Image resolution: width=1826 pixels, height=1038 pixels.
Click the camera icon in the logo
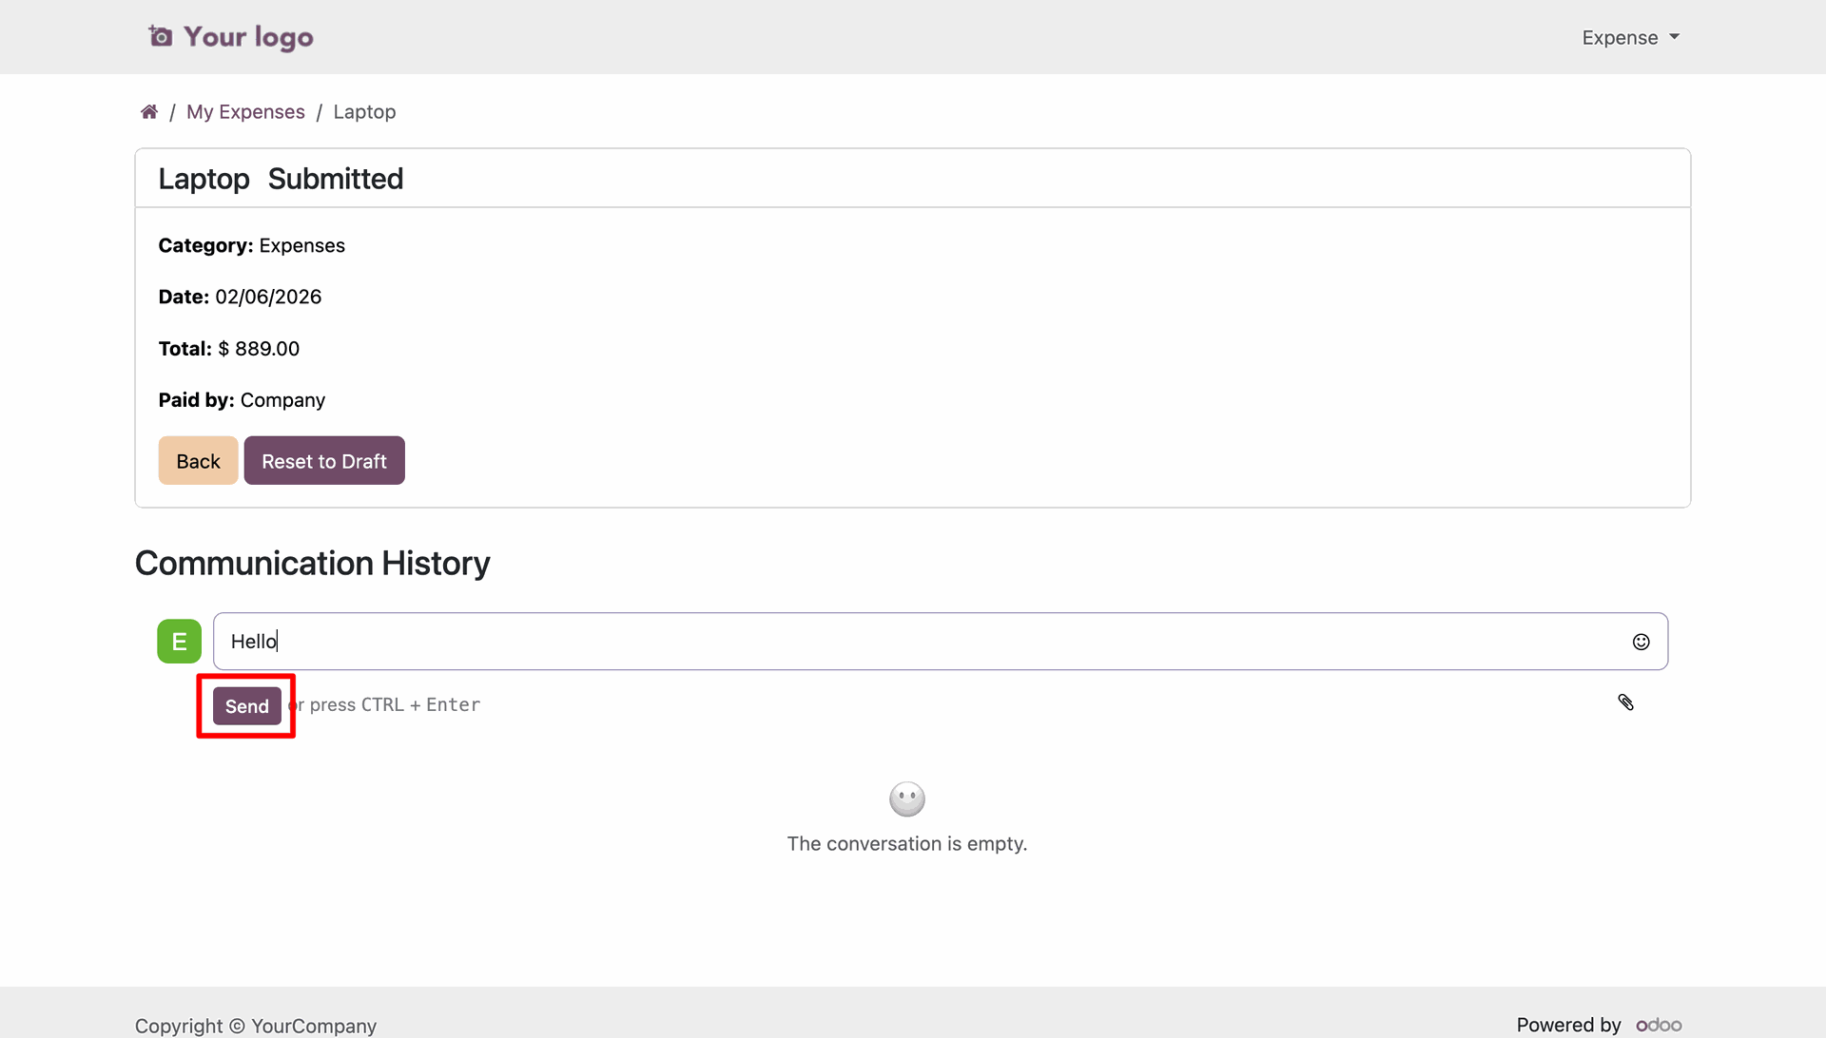161,36
